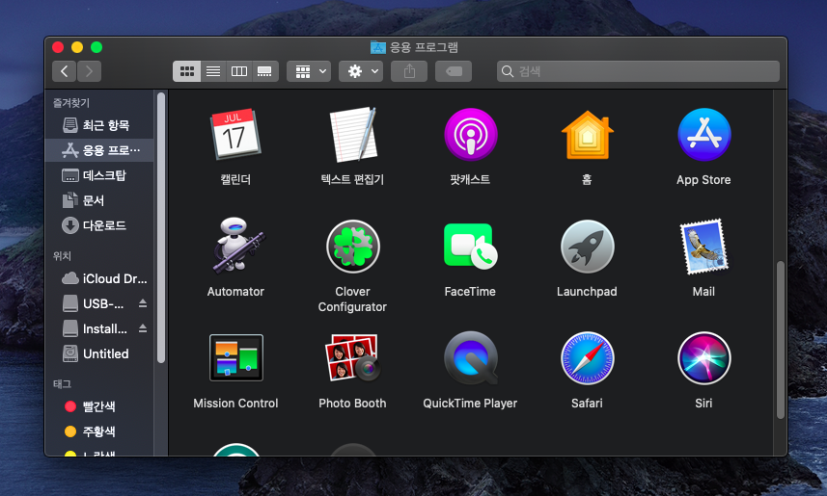Open 최근 항목 in the sidebar
827x496 pixels.
click(x=100, y=125)
